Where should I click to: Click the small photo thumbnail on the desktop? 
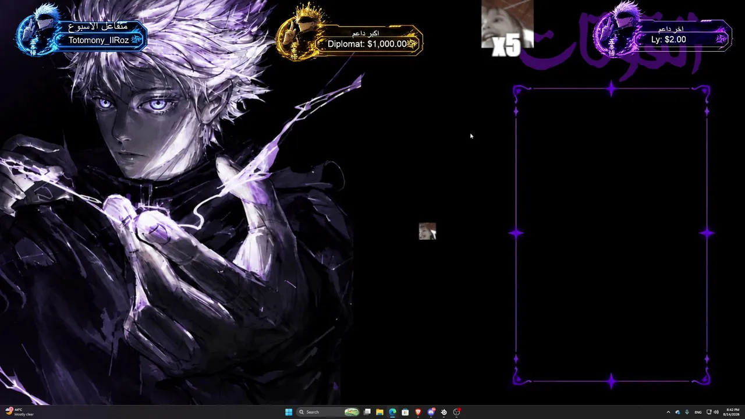coord(427,231)
